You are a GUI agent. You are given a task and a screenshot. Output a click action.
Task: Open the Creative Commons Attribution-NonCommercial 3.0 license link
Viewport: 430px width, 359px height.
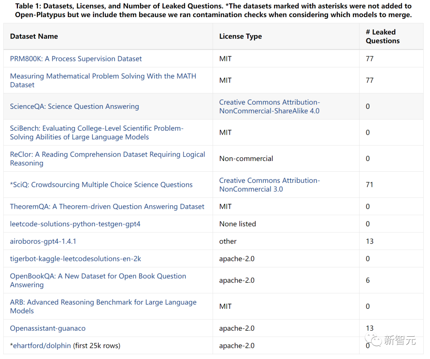pyautogui.click(x=270, y=185)
